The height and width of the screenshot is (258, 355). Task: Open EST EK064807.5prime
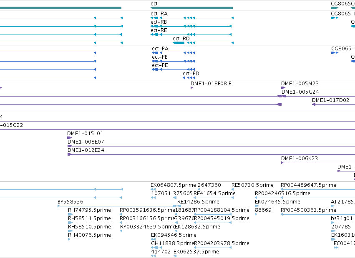pos(173,185)
